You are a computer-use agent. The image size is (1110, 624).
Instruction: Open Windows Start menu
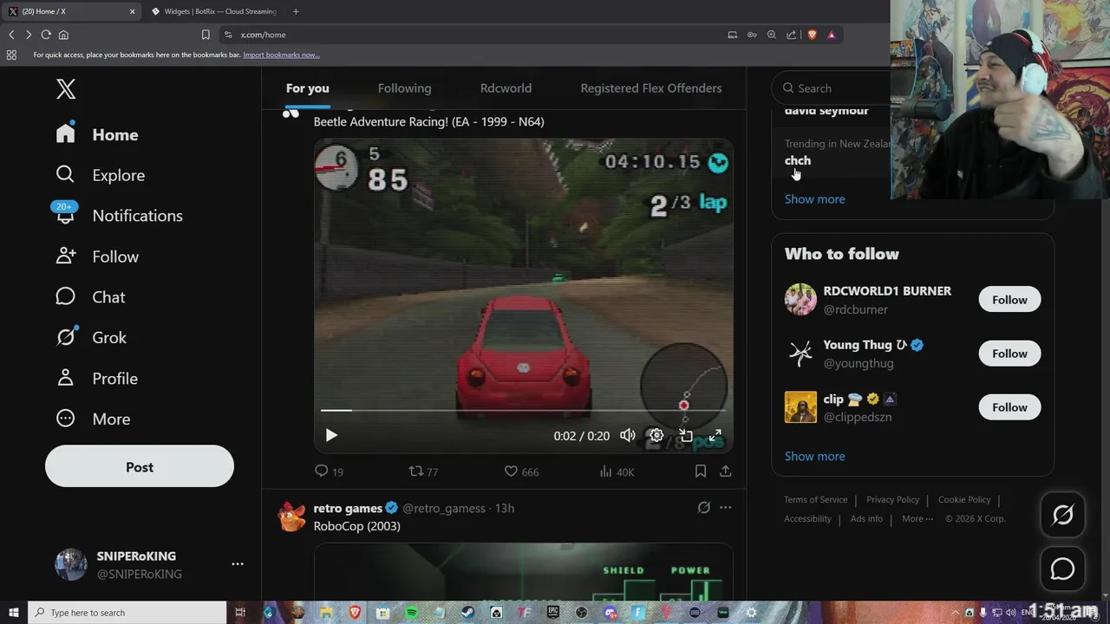14,613
